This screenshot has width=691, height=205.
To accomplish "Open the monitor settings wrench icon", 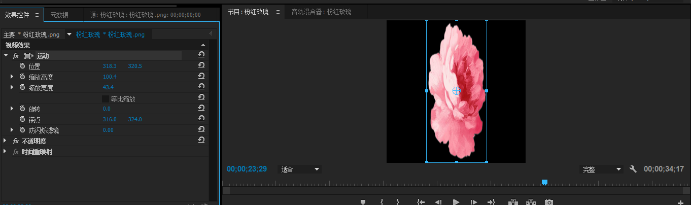I will click(x=633, y=169).
